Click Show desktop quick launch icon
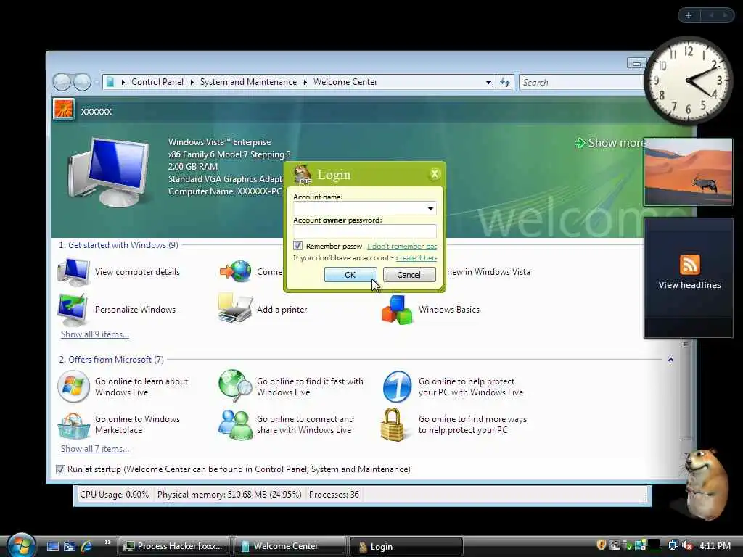 [x=53, y=546]
